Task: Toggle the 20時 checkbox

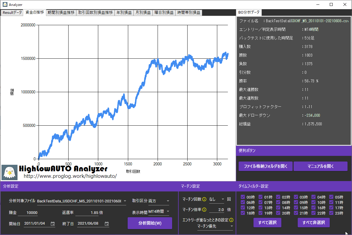Action: 278,213
